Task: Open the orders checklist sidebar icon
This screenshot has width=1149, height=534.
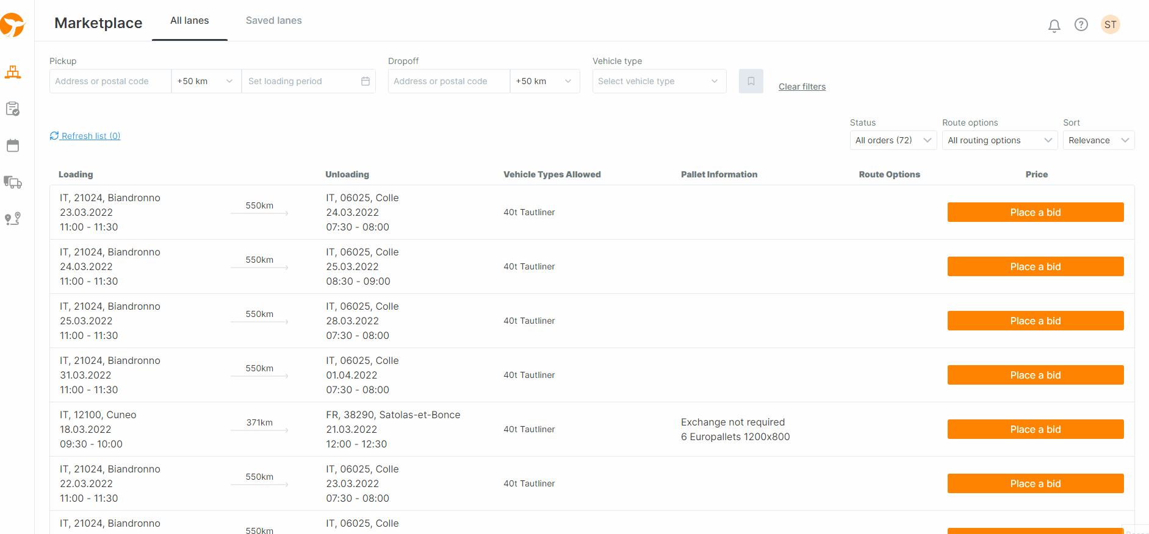Action: (13, 109)
